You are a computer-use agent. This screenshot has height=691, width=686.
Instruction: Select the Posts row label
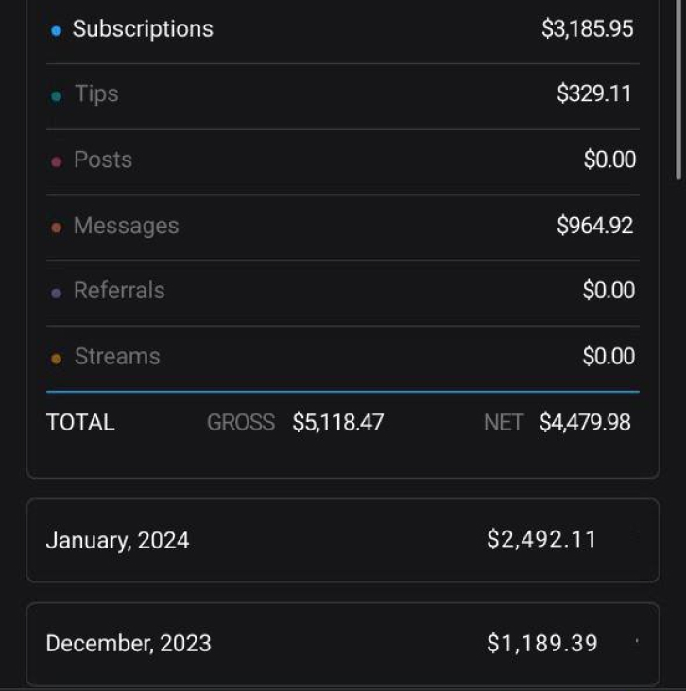[103, 160]
